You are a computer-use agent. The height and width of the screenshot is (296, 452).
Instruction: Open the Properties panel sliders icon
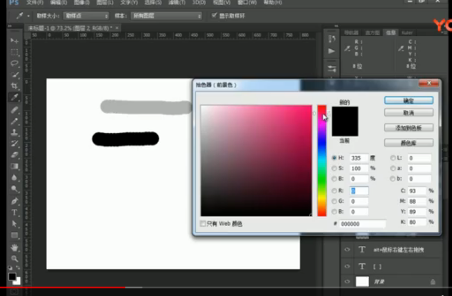tap(331, 69)
